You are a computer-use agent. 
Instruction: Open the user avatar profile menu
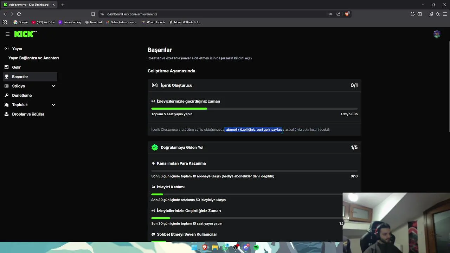coord(437,34)
